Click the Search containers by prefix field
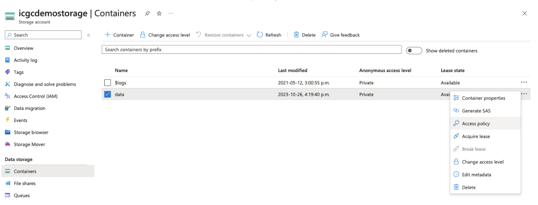The height and width of the screenshot is (205, 538). [251, 50]
